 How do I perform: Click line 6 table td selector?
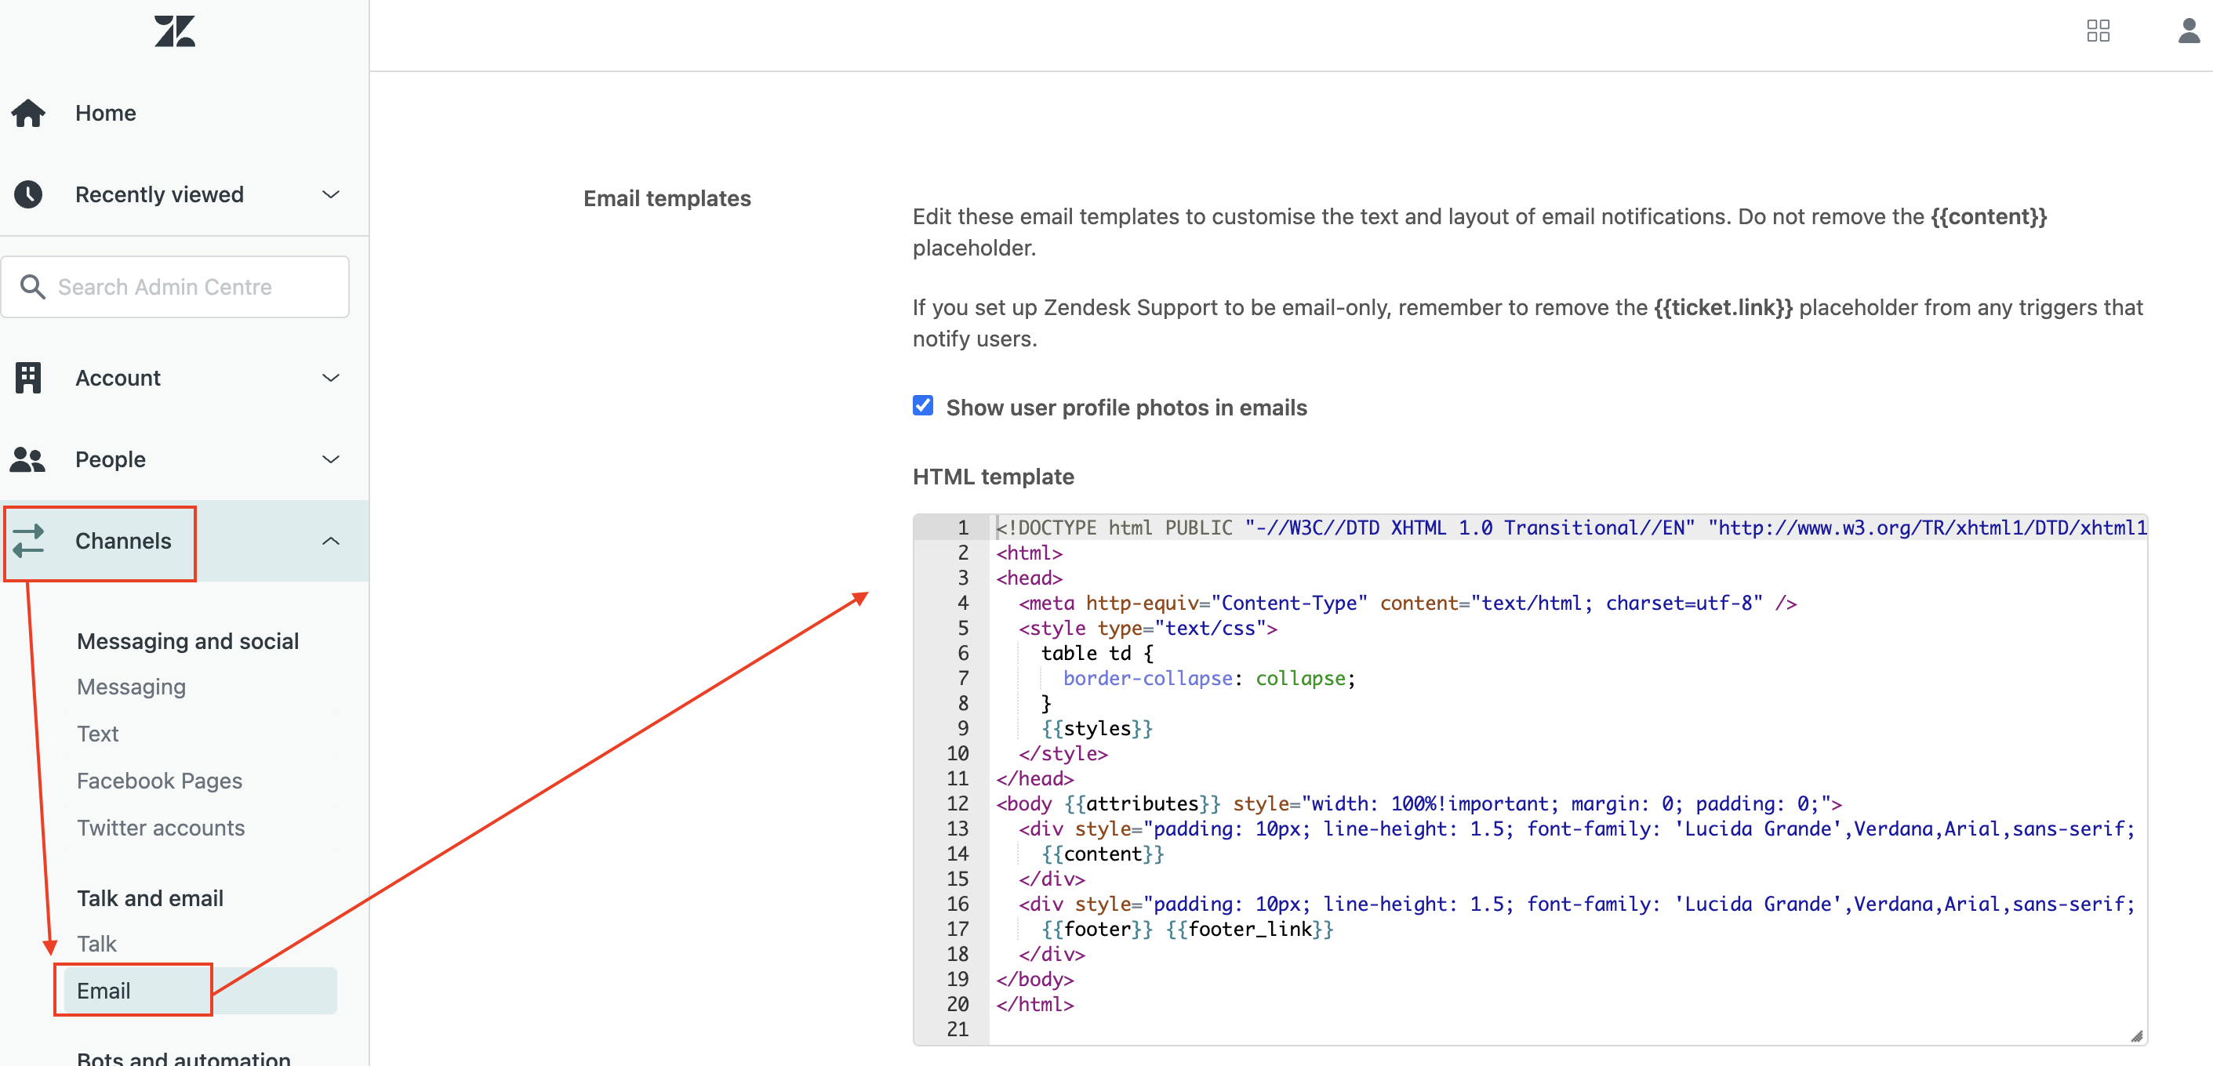pyautogui.click(x=1097, y=653)
